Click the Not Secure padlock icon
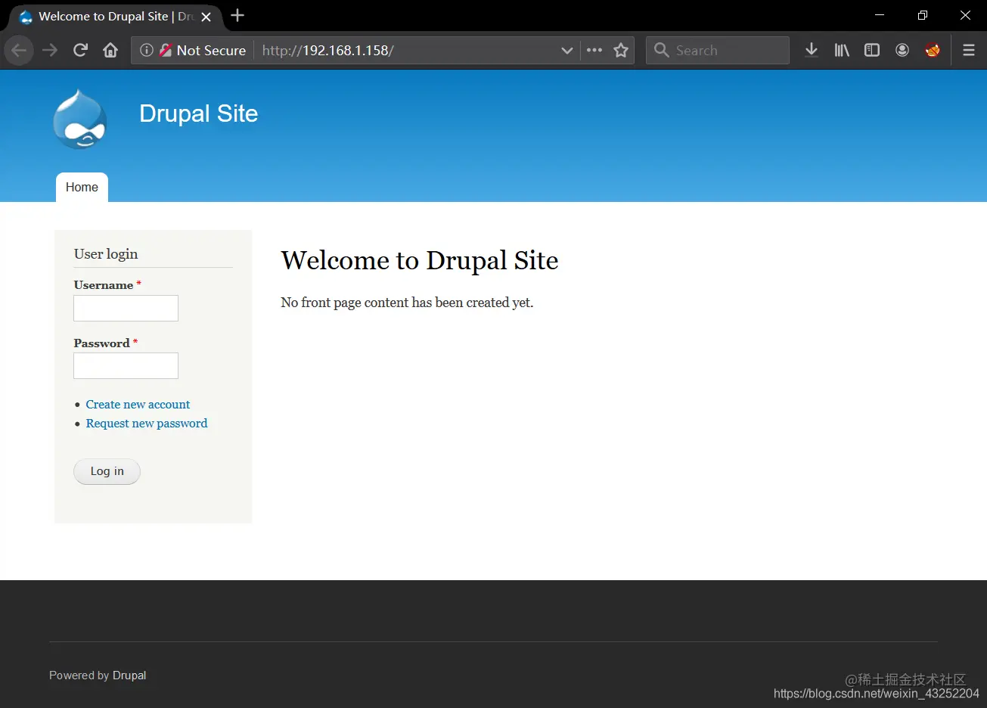Screen dimensions: 987x708 (165, 50)
